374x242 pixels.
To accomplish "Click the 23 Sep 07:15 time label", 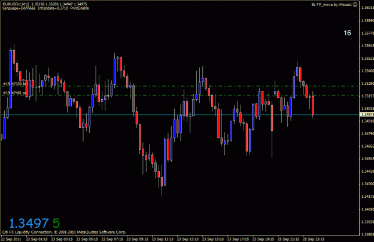I will tap(112, 239).
